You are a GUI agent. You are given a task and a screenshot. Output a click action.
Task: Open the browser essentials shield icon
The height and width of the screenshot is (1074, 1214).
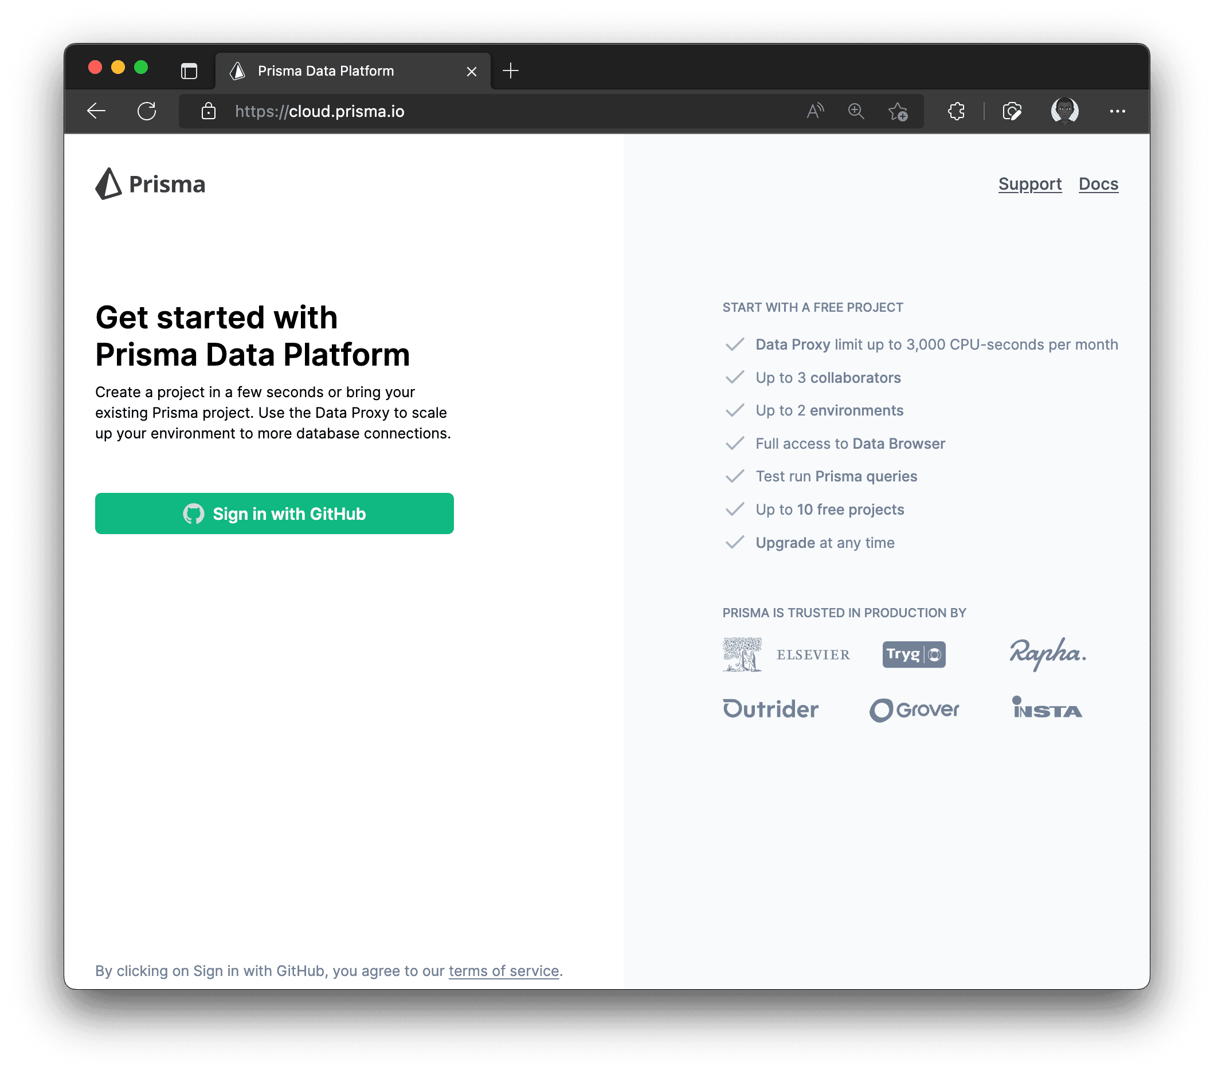1012,111
